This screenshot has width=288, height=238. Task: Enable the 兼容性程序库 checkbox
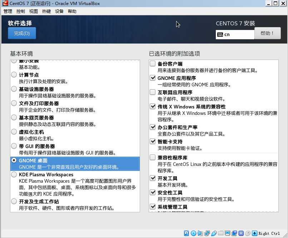(x=153, y=157)
